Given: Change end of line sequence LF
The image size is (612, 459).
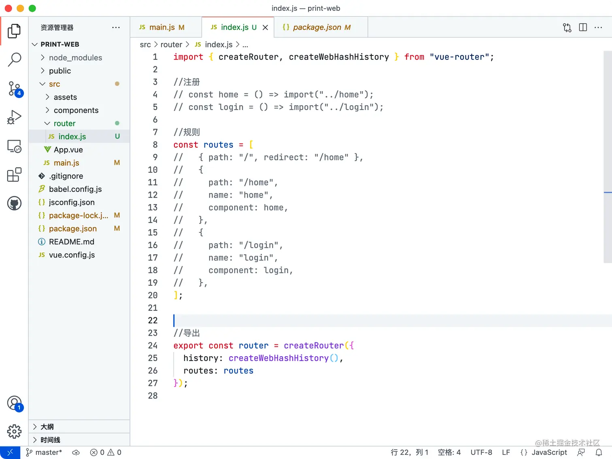Looking at the screenshot, I should (506, 453).
